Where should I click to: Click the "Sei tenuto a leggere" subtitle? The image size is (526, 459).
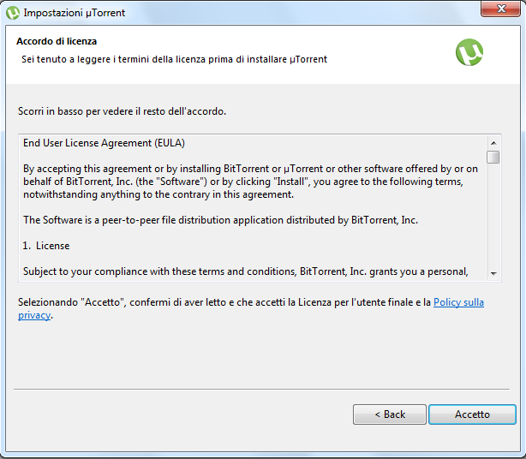tap(174, 59)
